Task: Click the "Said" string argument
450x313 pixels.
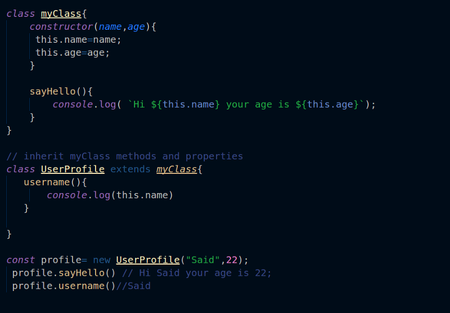Action: (202, 260)
